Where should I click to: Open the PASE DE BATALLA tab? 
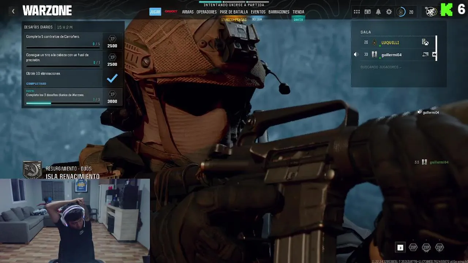[234, 12]
